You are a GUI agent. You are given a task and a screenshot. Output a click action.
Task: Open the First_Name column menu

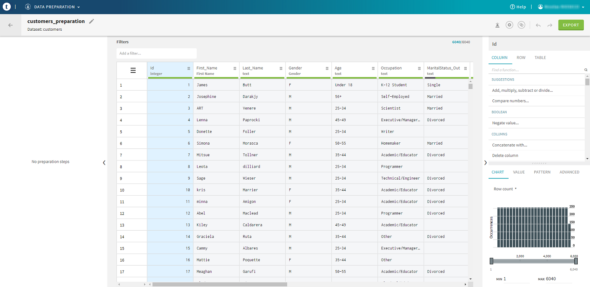click(x=235, y=68)
